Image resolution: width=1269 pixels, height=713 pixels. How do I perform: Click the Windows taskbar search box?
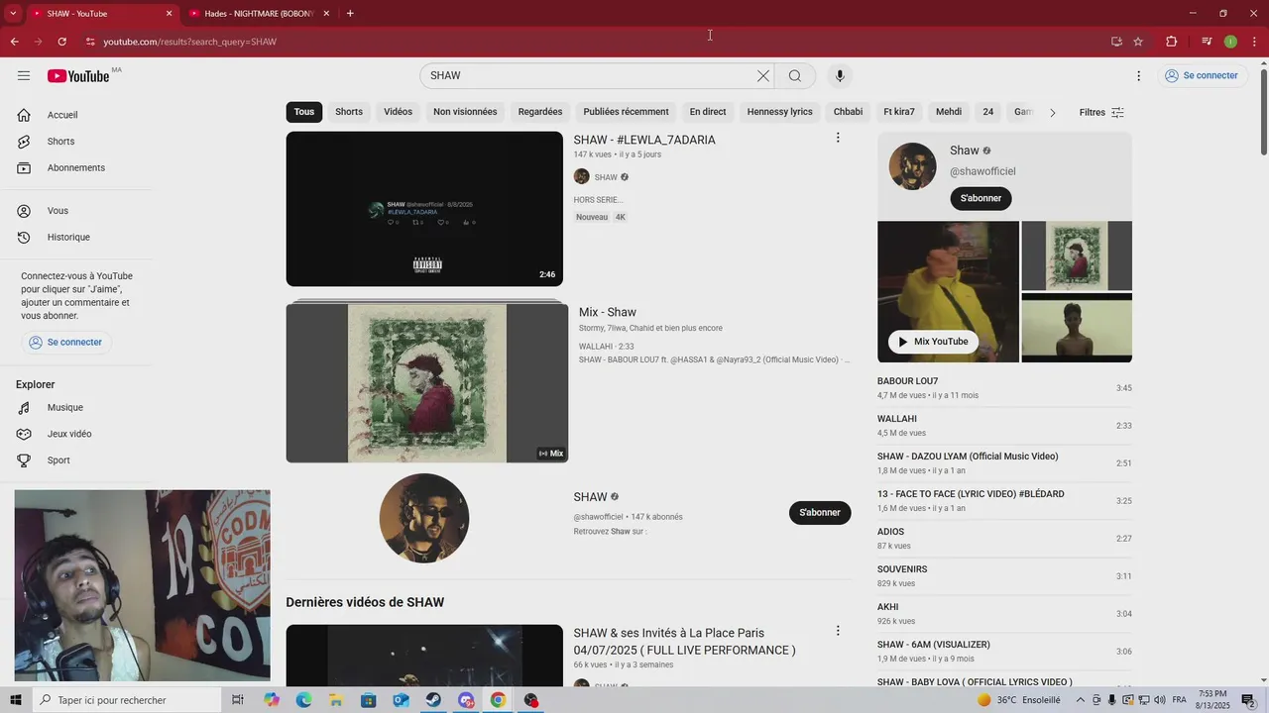pos(127,700)
